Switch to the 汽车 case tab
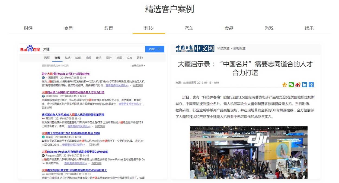The width and height of the screenshot is (339, 183). [189, 28]
